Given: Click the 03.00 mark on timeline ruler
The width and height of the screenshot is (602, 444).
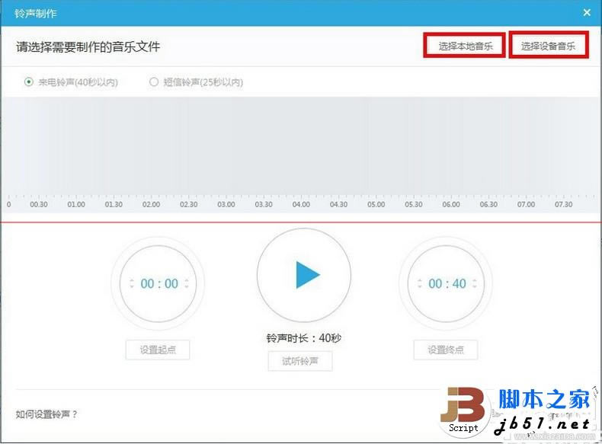Looking at the screenshot, I should 226,205.
